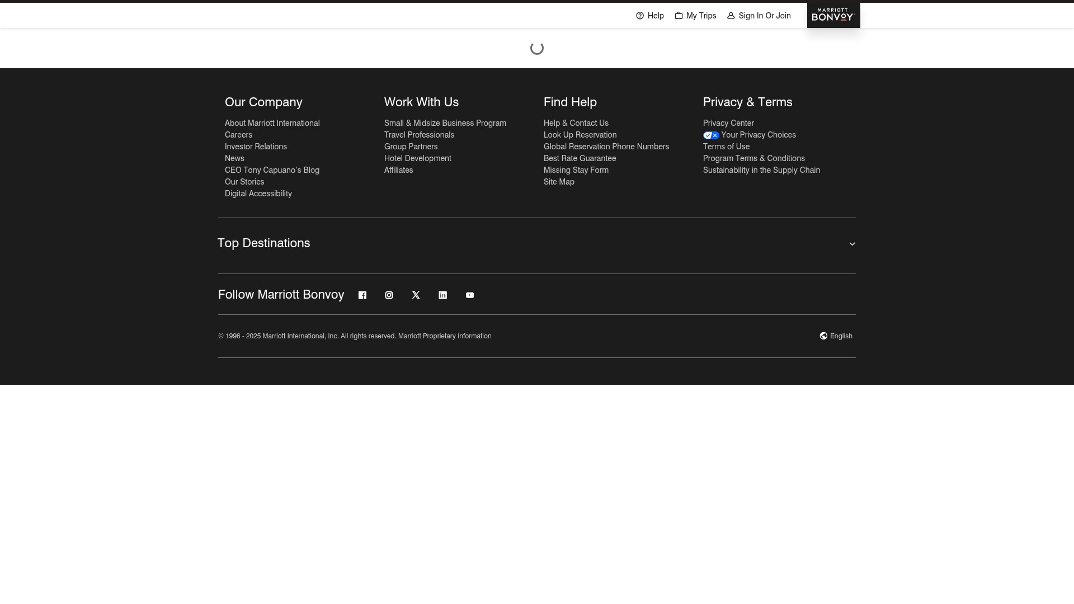Click the Sign In person icon

[x=731, y=16]
